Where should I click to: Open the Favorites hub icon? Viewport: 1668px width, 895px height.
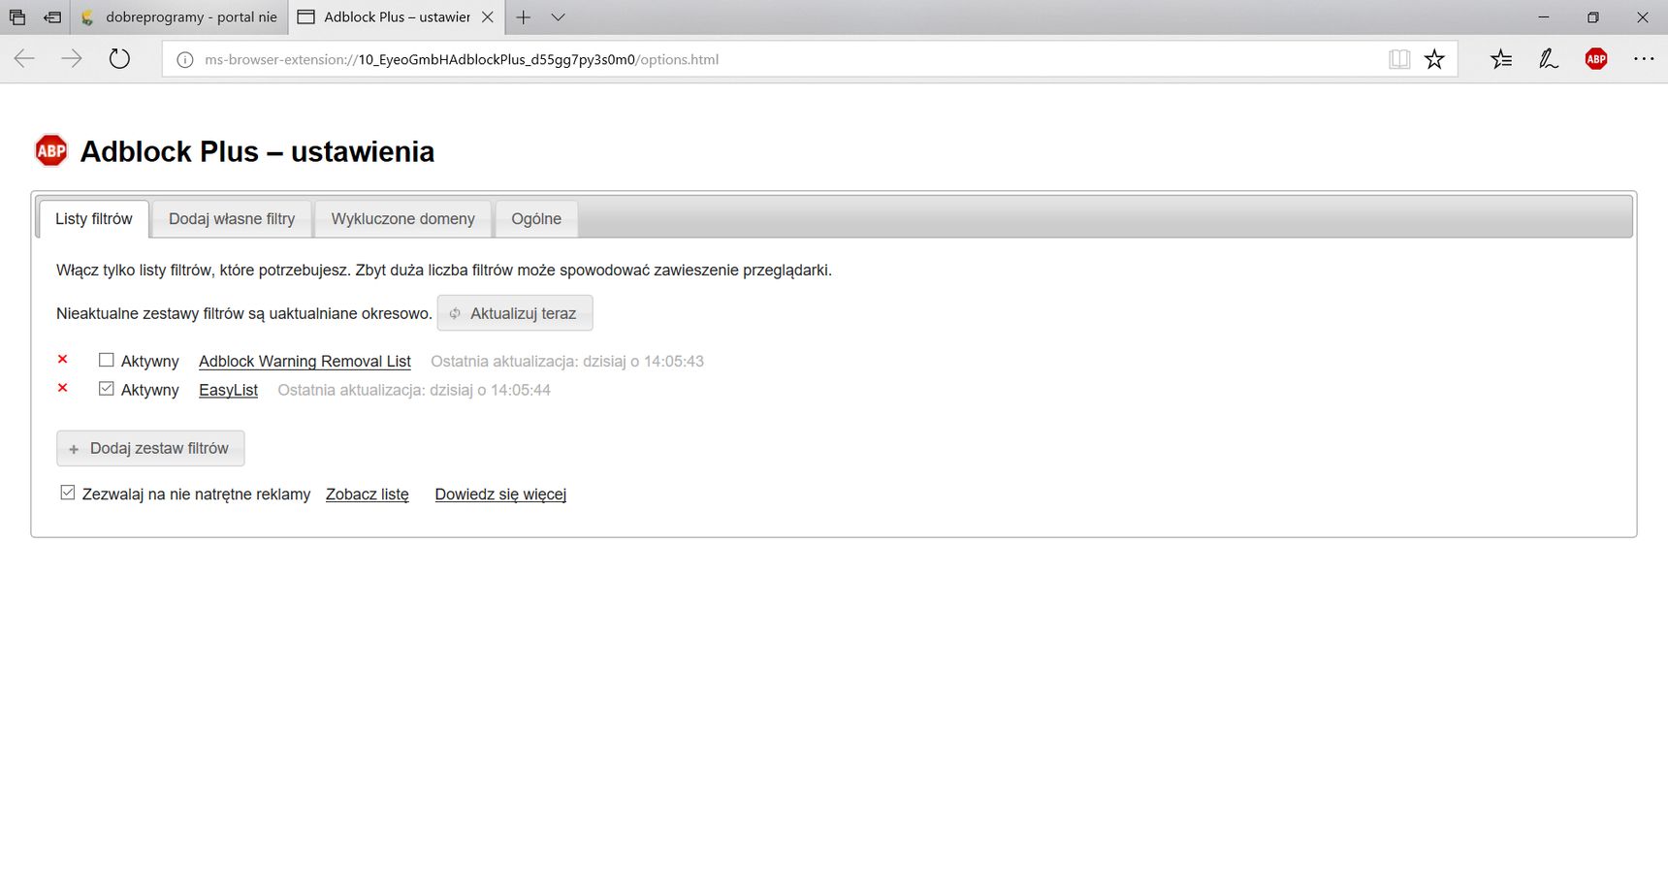1501,59
